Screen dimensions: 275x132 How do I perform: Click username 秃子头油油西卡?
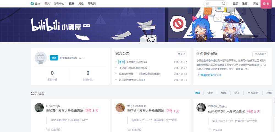pos(136,106)
